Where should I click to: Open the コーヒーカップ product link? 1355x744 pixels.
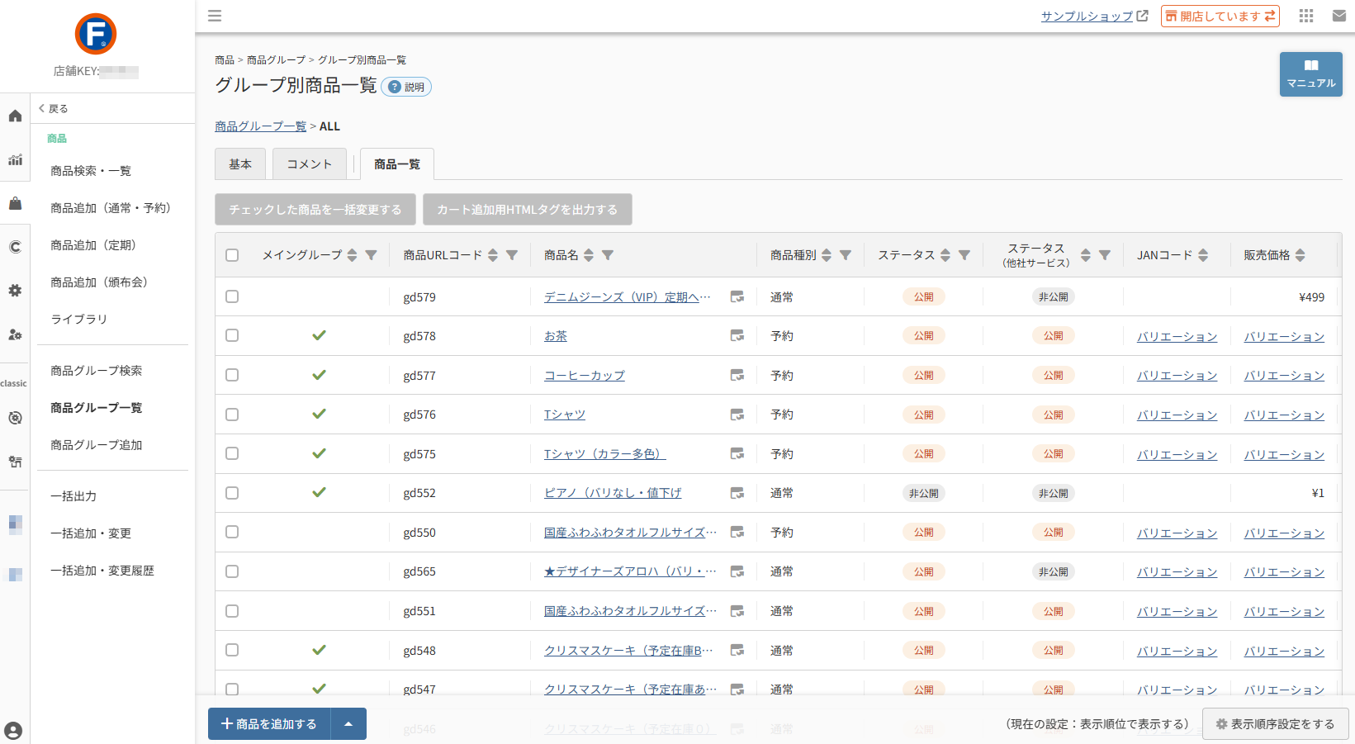click(x=585, y=376)
